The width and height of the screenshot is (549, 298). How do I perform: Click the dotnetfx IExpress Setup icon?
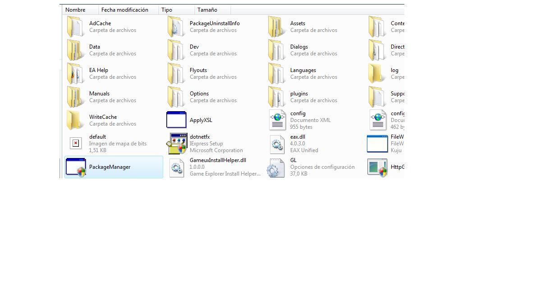[x=176, y=144]
